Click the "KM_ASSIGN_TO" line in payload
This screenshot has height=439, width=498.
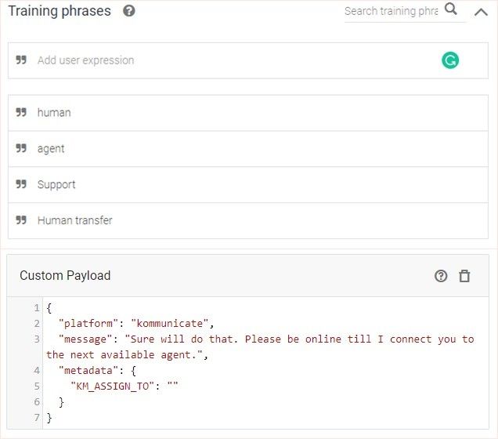125,386
